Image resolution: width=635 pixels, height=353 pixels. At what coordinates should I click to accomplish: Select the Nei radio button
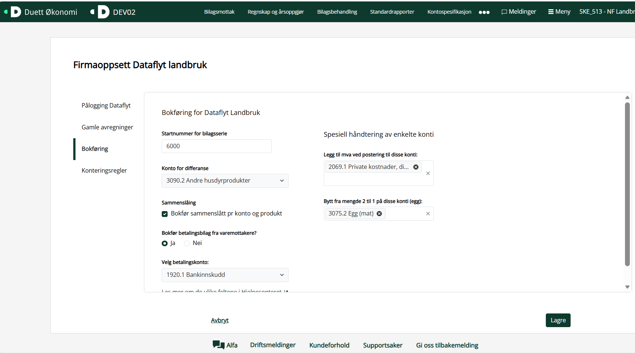(187, 243)
